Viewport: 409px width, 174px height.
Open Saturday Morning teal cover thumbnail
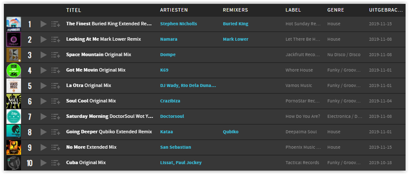(x=14, y=117)
